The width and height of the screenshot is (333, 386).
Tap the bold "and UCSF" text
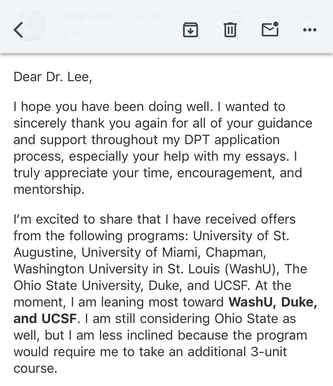[45, 319]
